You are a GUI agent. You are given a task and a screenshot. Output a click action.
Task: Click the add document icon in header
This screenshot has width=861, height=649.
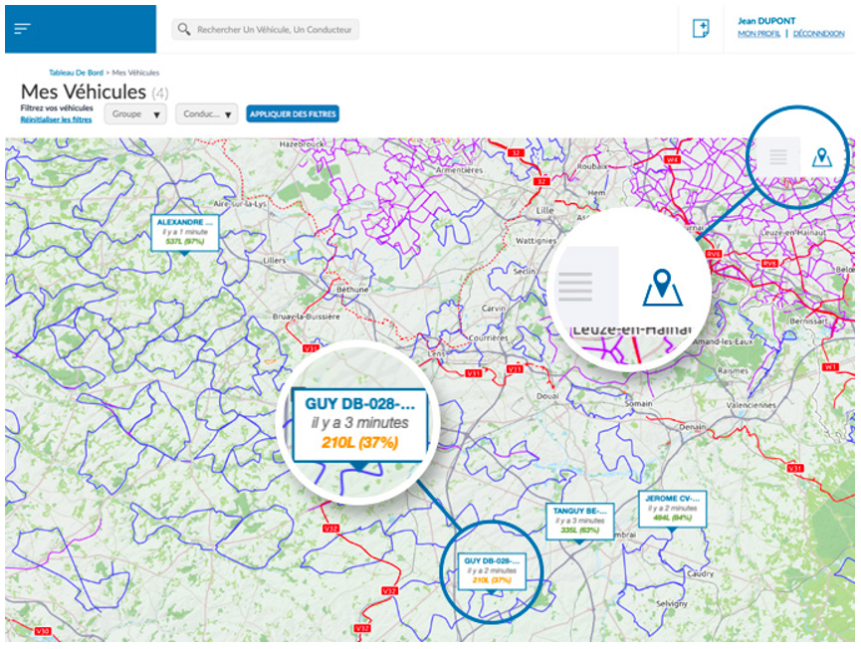[701, 29]
